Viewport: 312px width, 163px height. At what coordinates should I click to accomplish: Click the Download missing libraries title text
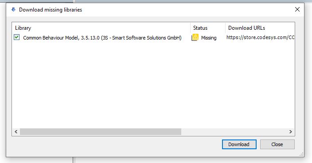(x=51, y=10)
